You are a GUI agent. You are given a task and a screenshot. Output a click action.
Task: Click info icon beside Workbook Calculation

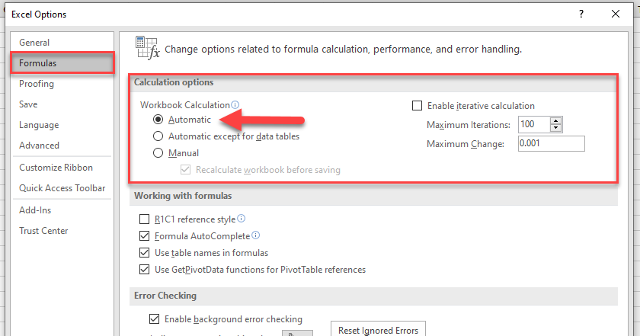tap(235, 104)
